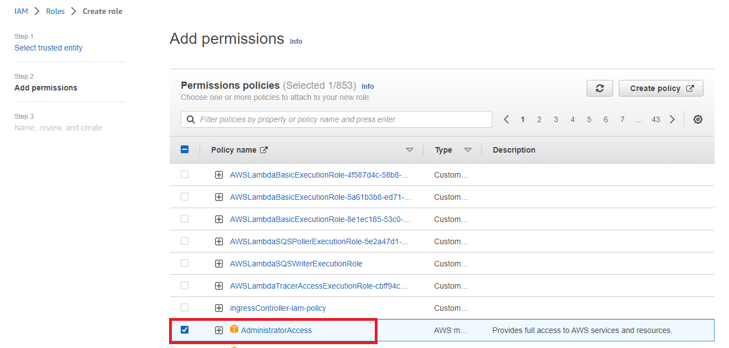Check AWSLambdaSQSWriterExecutionRole policy checkbox
729x348 pixels.
(x=185, y=263)
